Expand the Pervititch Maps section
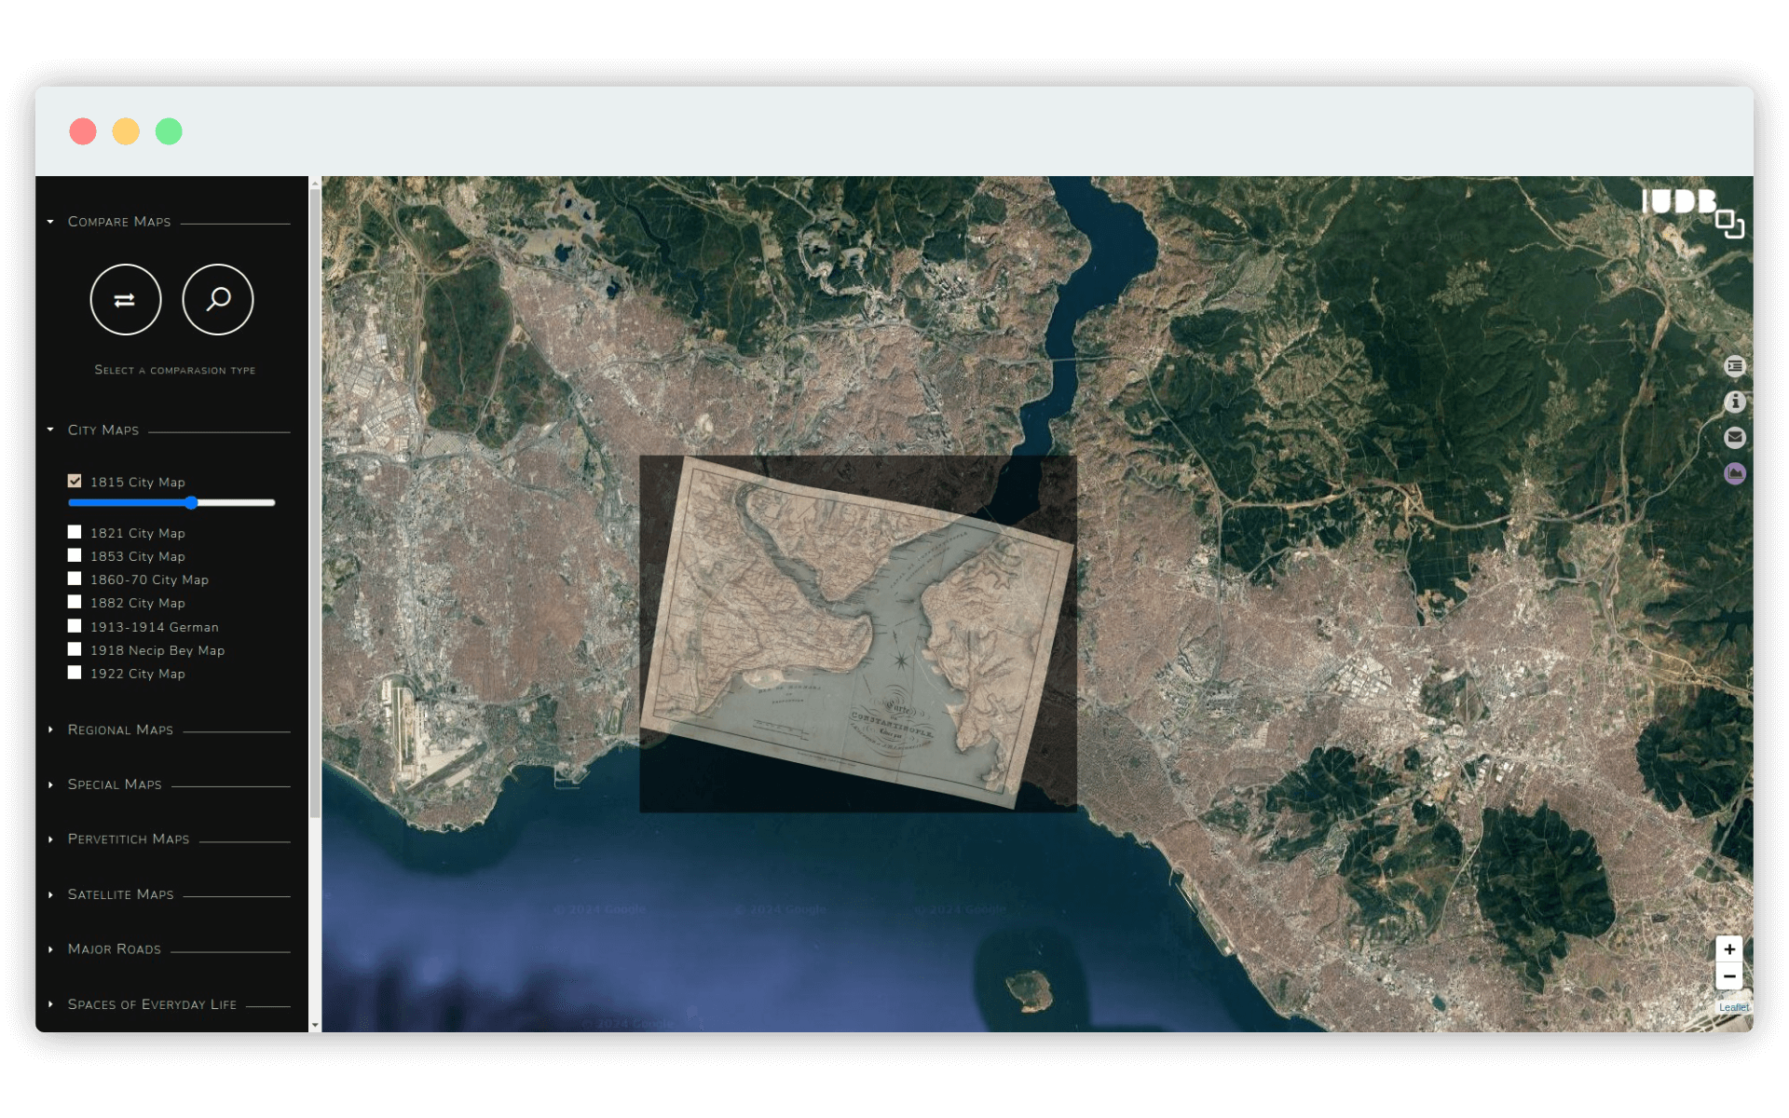This screenshot has width=1789, height=1118. pyautogui.click(x=129, y=838)
